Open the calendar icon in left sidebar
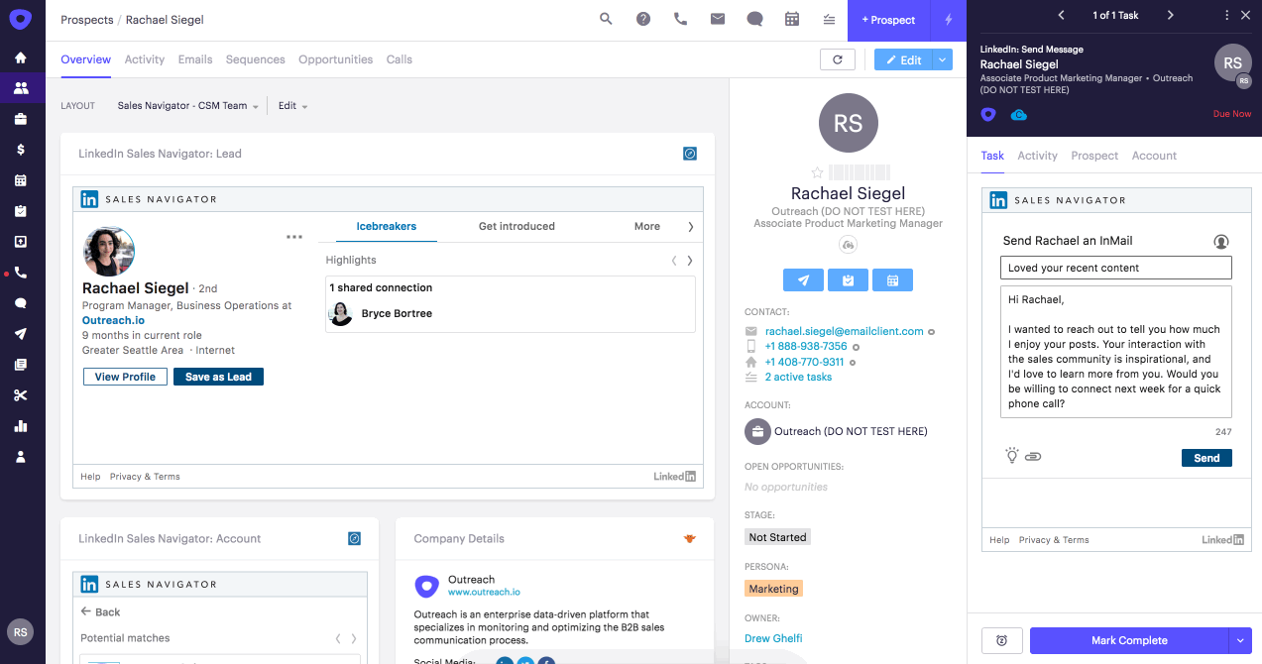Viewport: 1262px width, 664px height. coord(21,180)
